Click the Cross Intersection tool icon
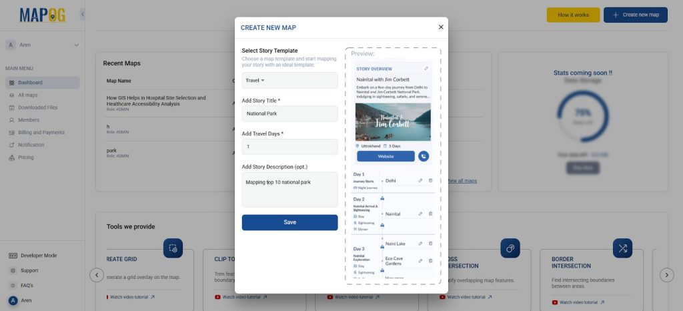This screenshot has width=683, height=311. click(x=510, y=248)
